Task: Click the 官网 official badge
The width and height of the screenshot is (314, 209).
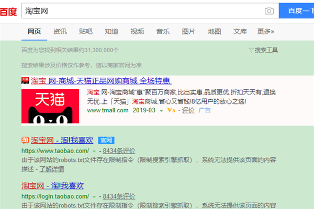Action: click(x=106, y=141)
